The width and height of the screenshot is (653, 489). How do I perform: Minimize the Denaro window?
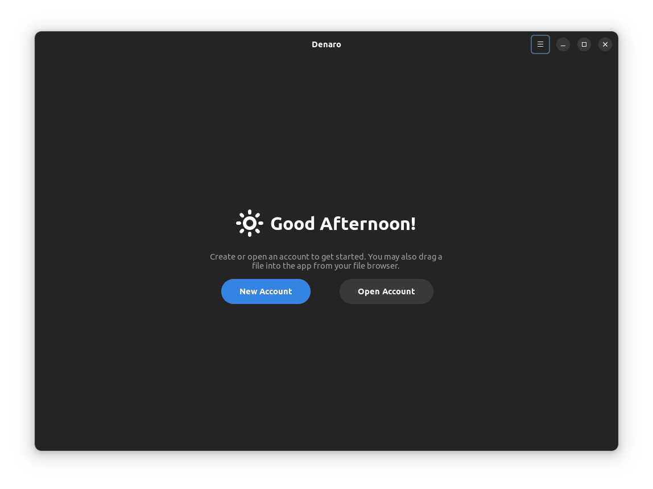coord(563,44)
